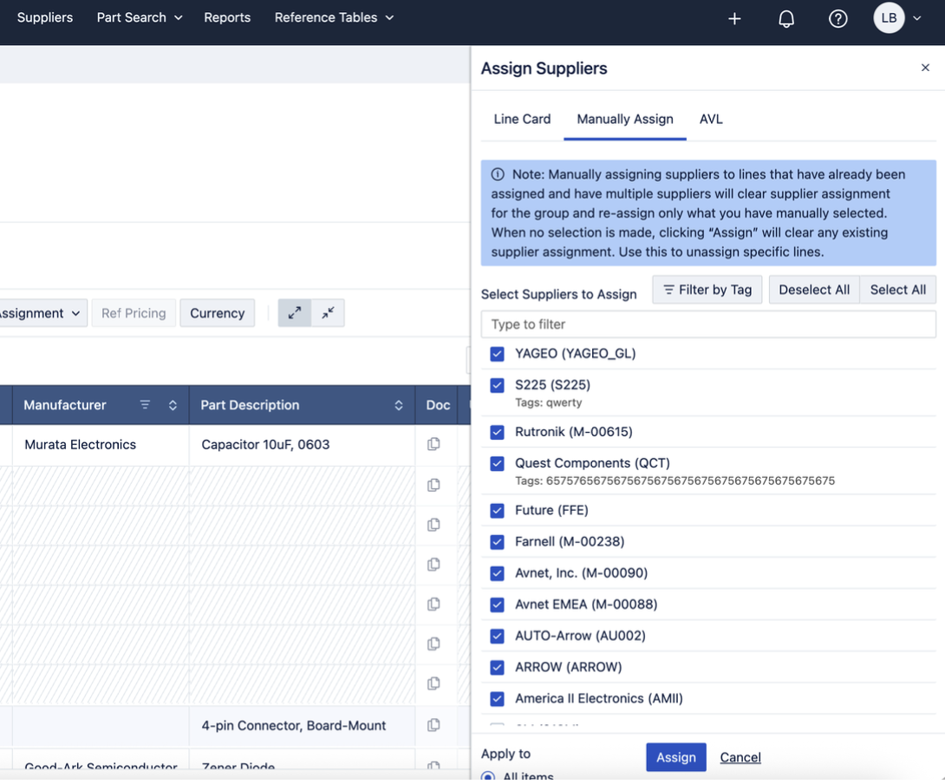Sort by Manufacturer column arrows
Screen dimensions: 945x784
point(173,405)
